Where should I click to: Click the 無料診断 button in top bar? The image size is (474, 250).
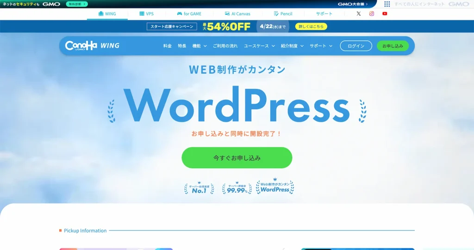pos(76,4)
